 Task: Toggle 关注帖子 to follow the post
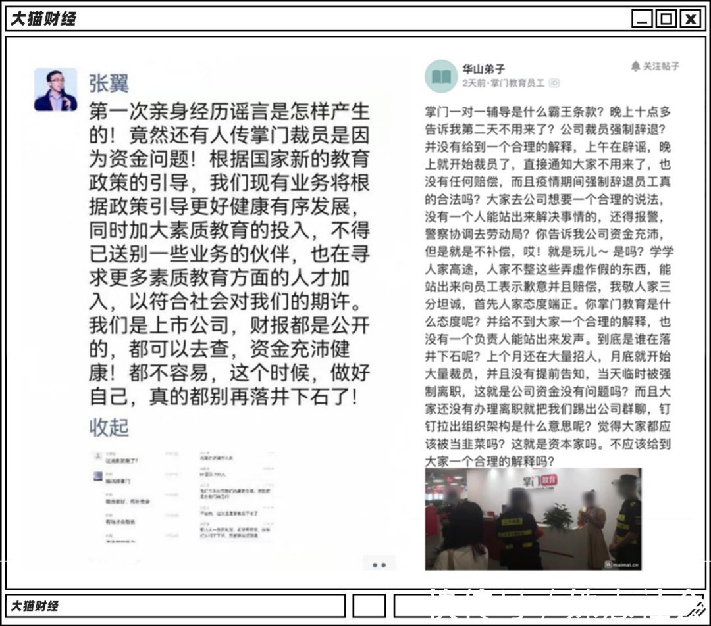tap(662, 64)
